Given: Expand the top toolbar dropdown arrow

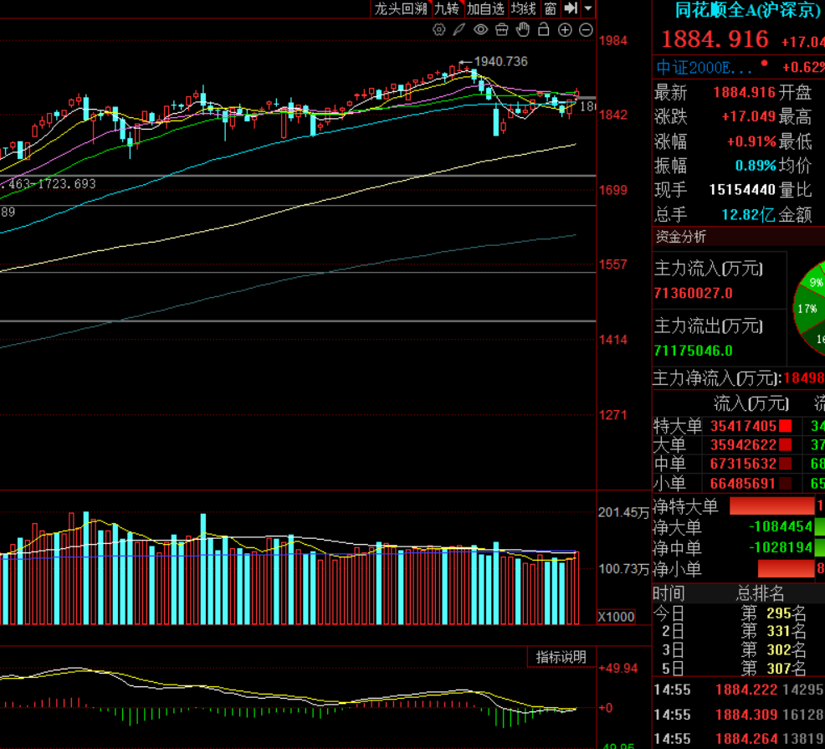Looking at the screenshot, I should [x=588, y=8].
